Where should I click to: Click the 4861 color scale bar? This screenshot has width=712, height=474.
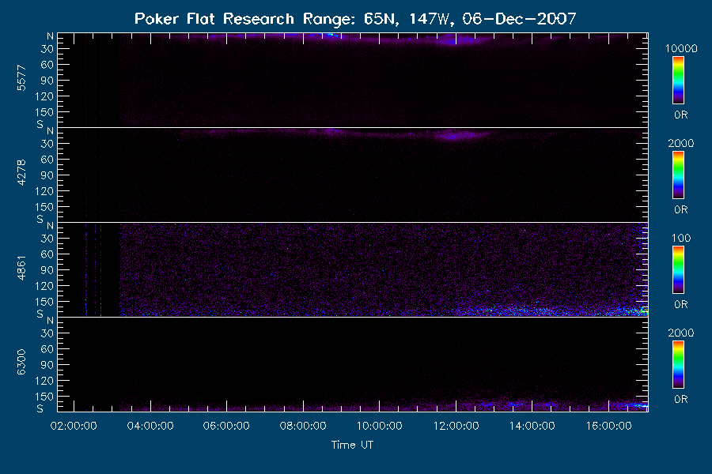pos(679,270)
